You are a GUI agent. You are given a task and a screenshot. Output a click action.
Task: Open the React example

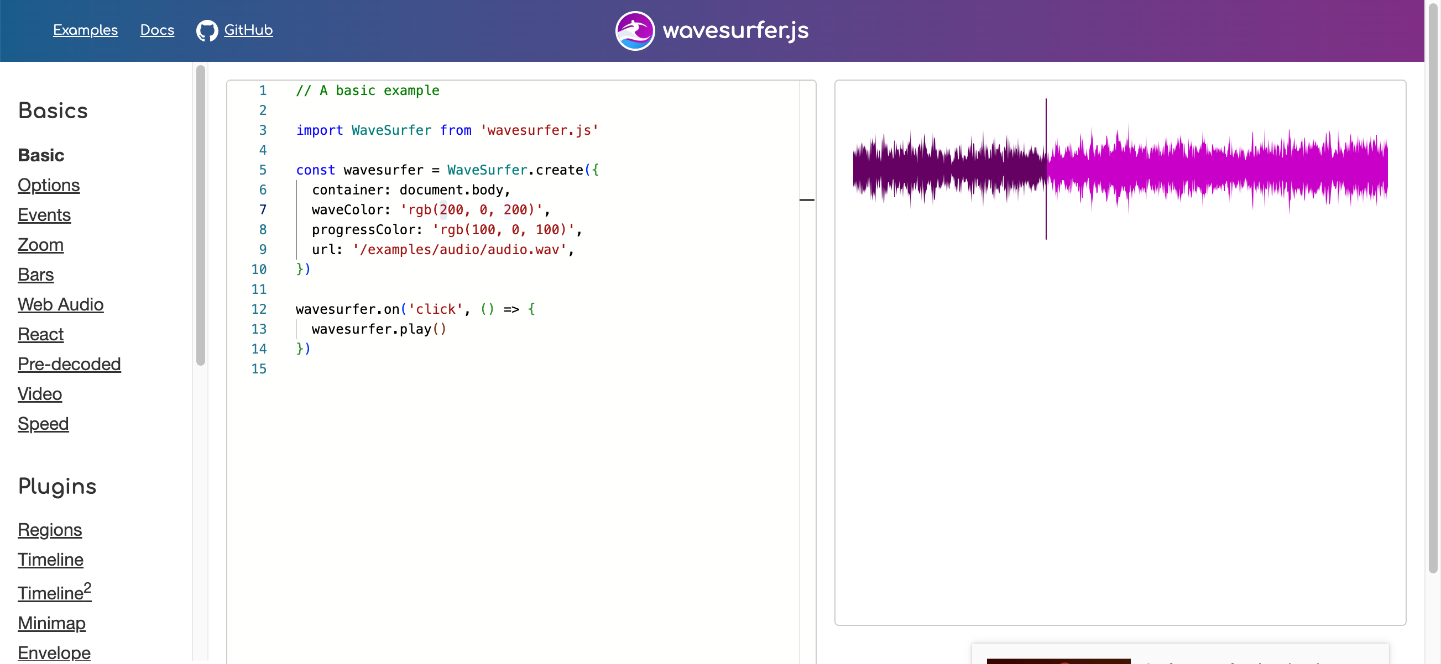point(40,334)
